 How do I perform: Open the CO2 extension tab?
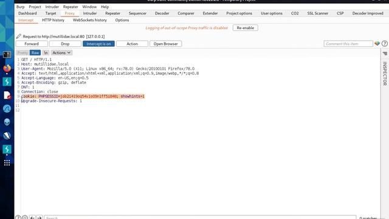pyautogui.click(x=295, y=13)
